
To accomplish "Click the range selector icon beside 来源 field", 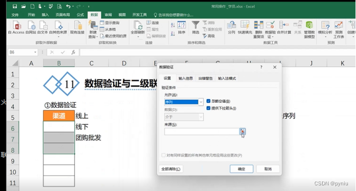I will [x=242, y=131].
